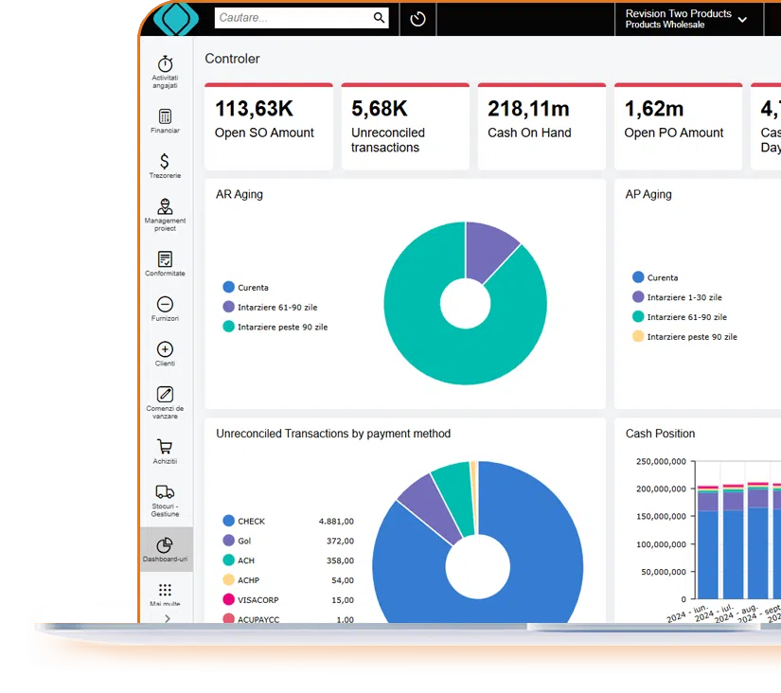Expand the sidebar with the bottom chevron
The image size is (781, 693).
tap(167, 618)
